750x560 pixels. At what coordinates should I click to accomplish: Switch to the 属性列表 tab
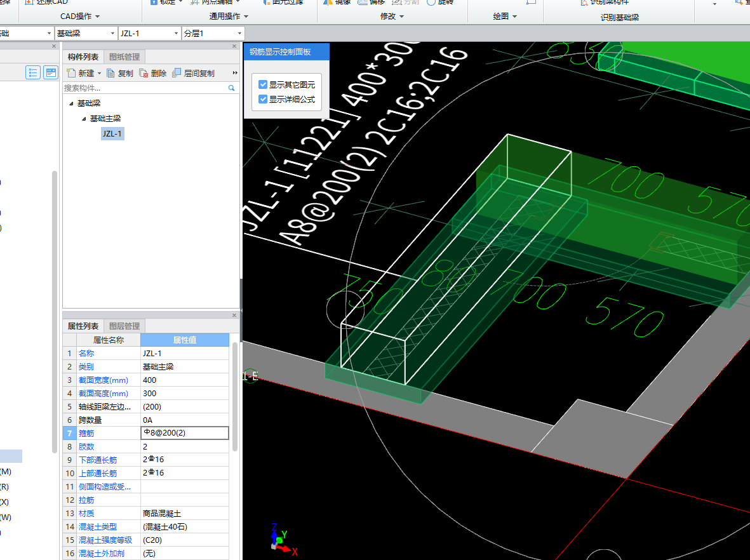point(83,326)
